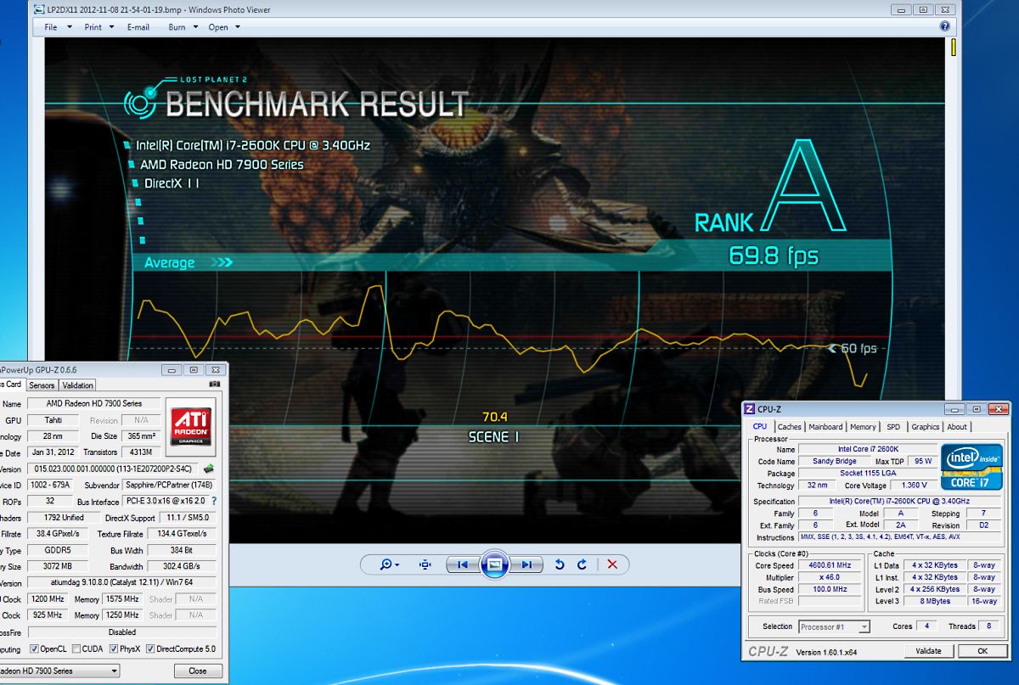Open Photo Viewer help question mark icon
1019x685 pixels.
coord(945,26)
